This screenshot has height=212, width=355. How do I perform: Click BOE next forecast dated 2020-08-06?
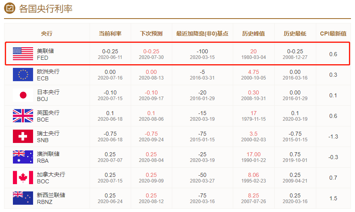click(151, 116)
